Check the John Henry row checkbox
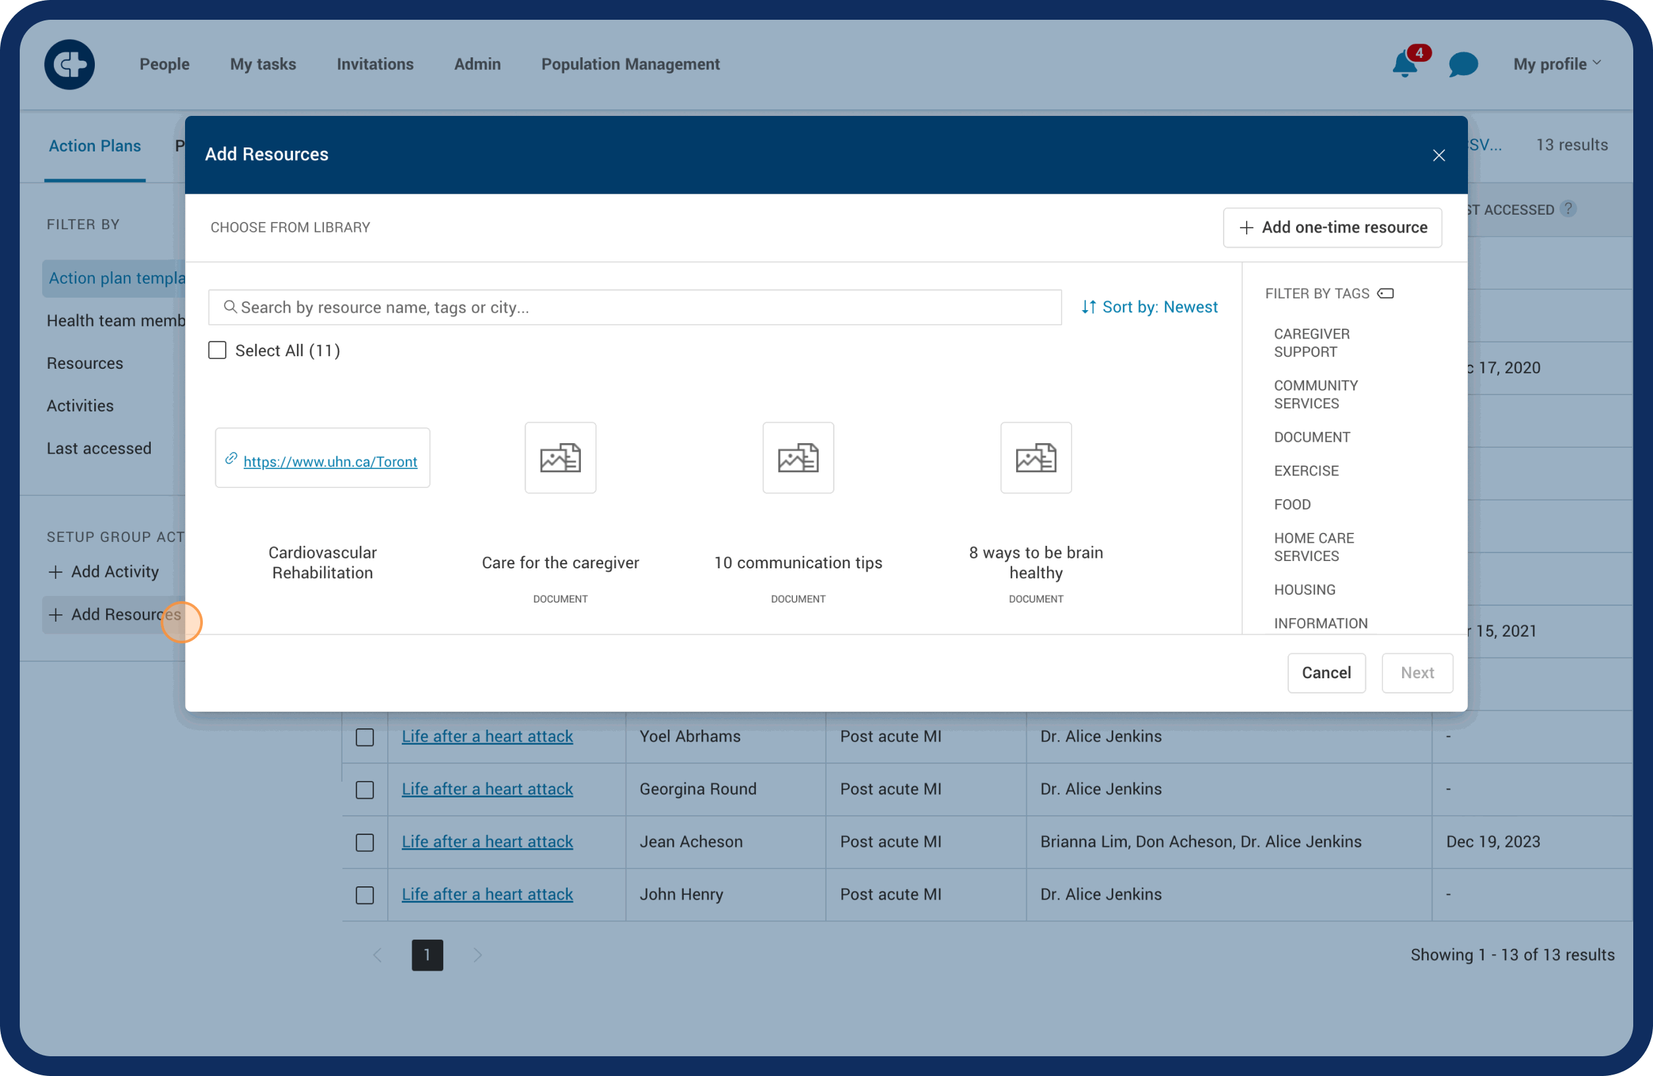 click(365, 895)
